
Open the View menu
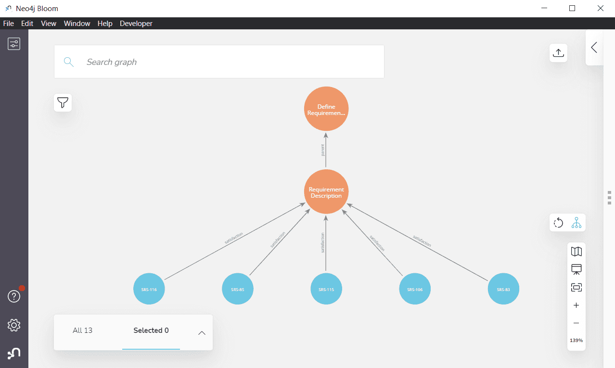(49, 24)
